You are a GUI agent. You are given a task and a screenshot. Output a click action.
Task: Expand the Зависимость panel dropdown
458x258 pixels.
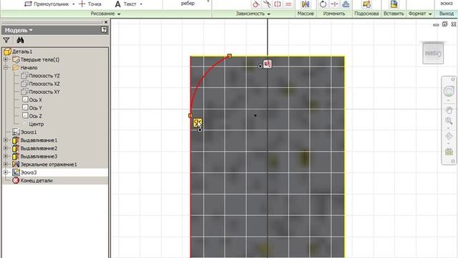coord(269,14)
